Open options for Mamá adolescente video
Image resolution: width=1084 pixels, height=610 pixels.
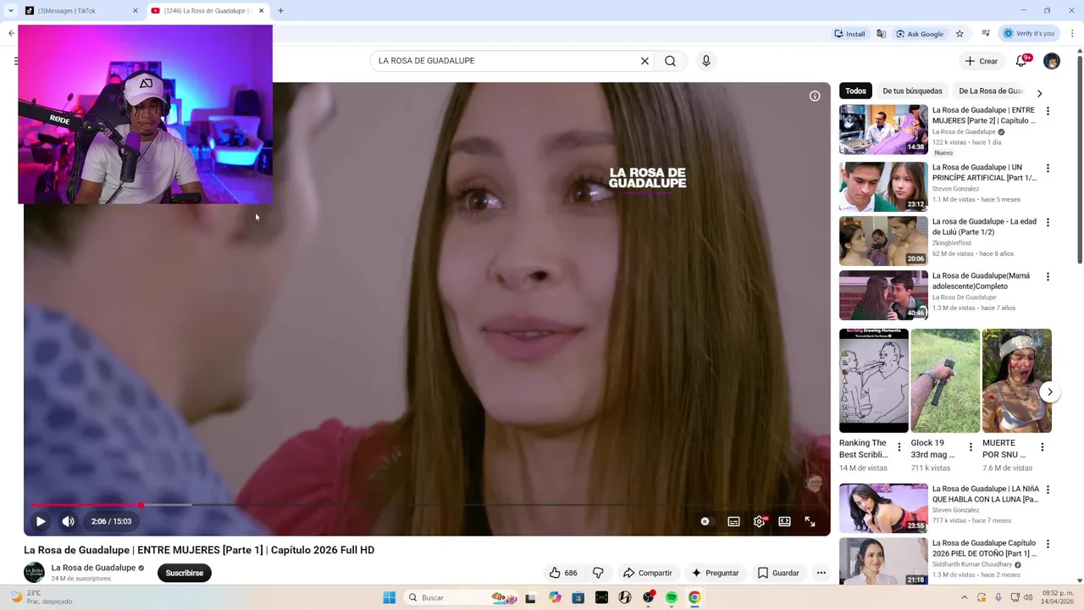[x=1048, y=277]
